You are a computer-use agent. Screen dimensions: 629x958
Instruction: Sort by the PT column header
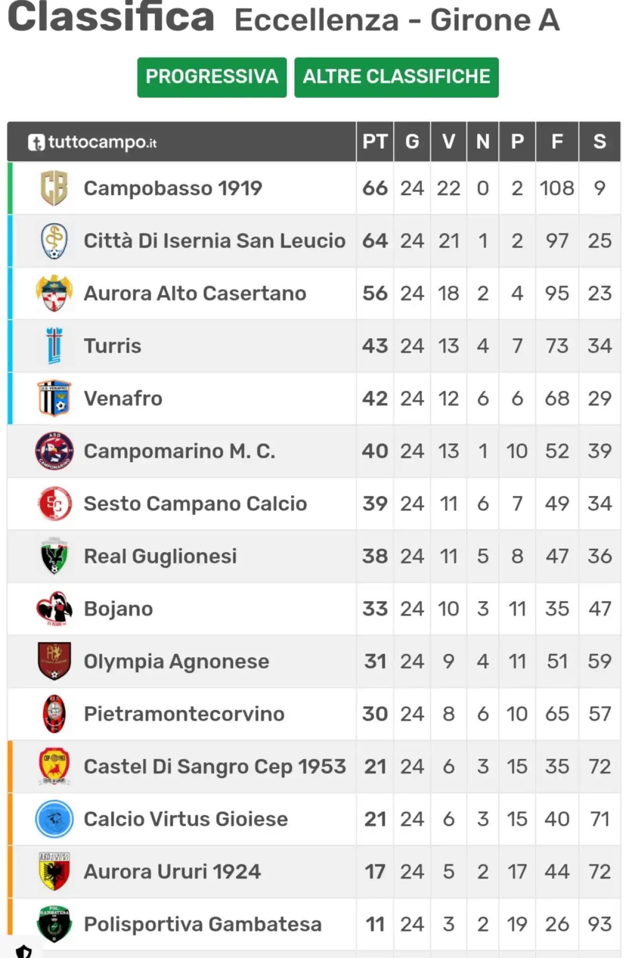point(375,142)
